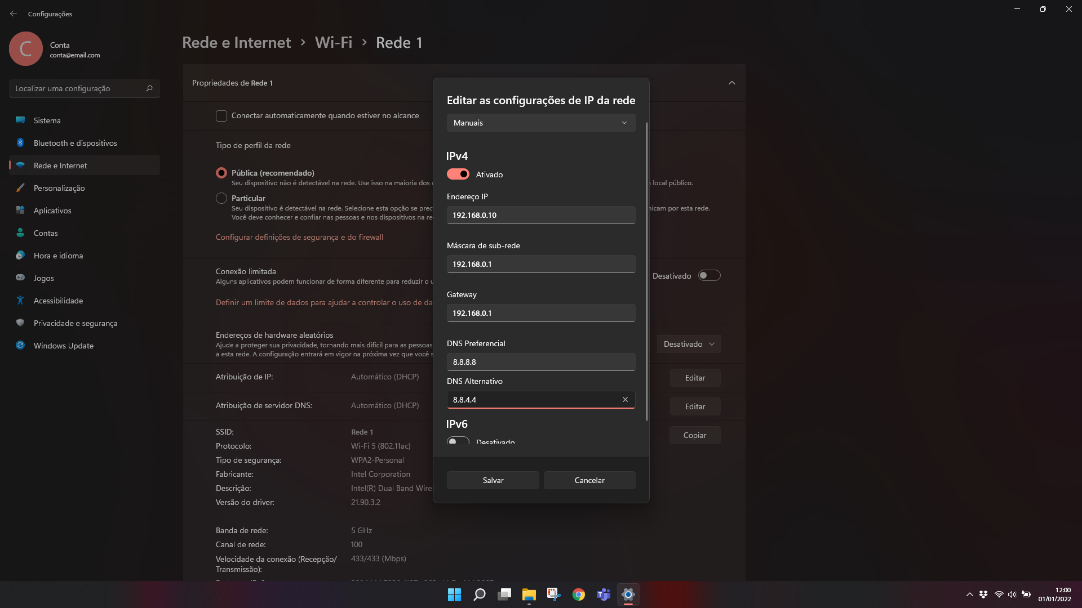
Task: Open Privacidade e segurança category
Action: tap(85, 323)
